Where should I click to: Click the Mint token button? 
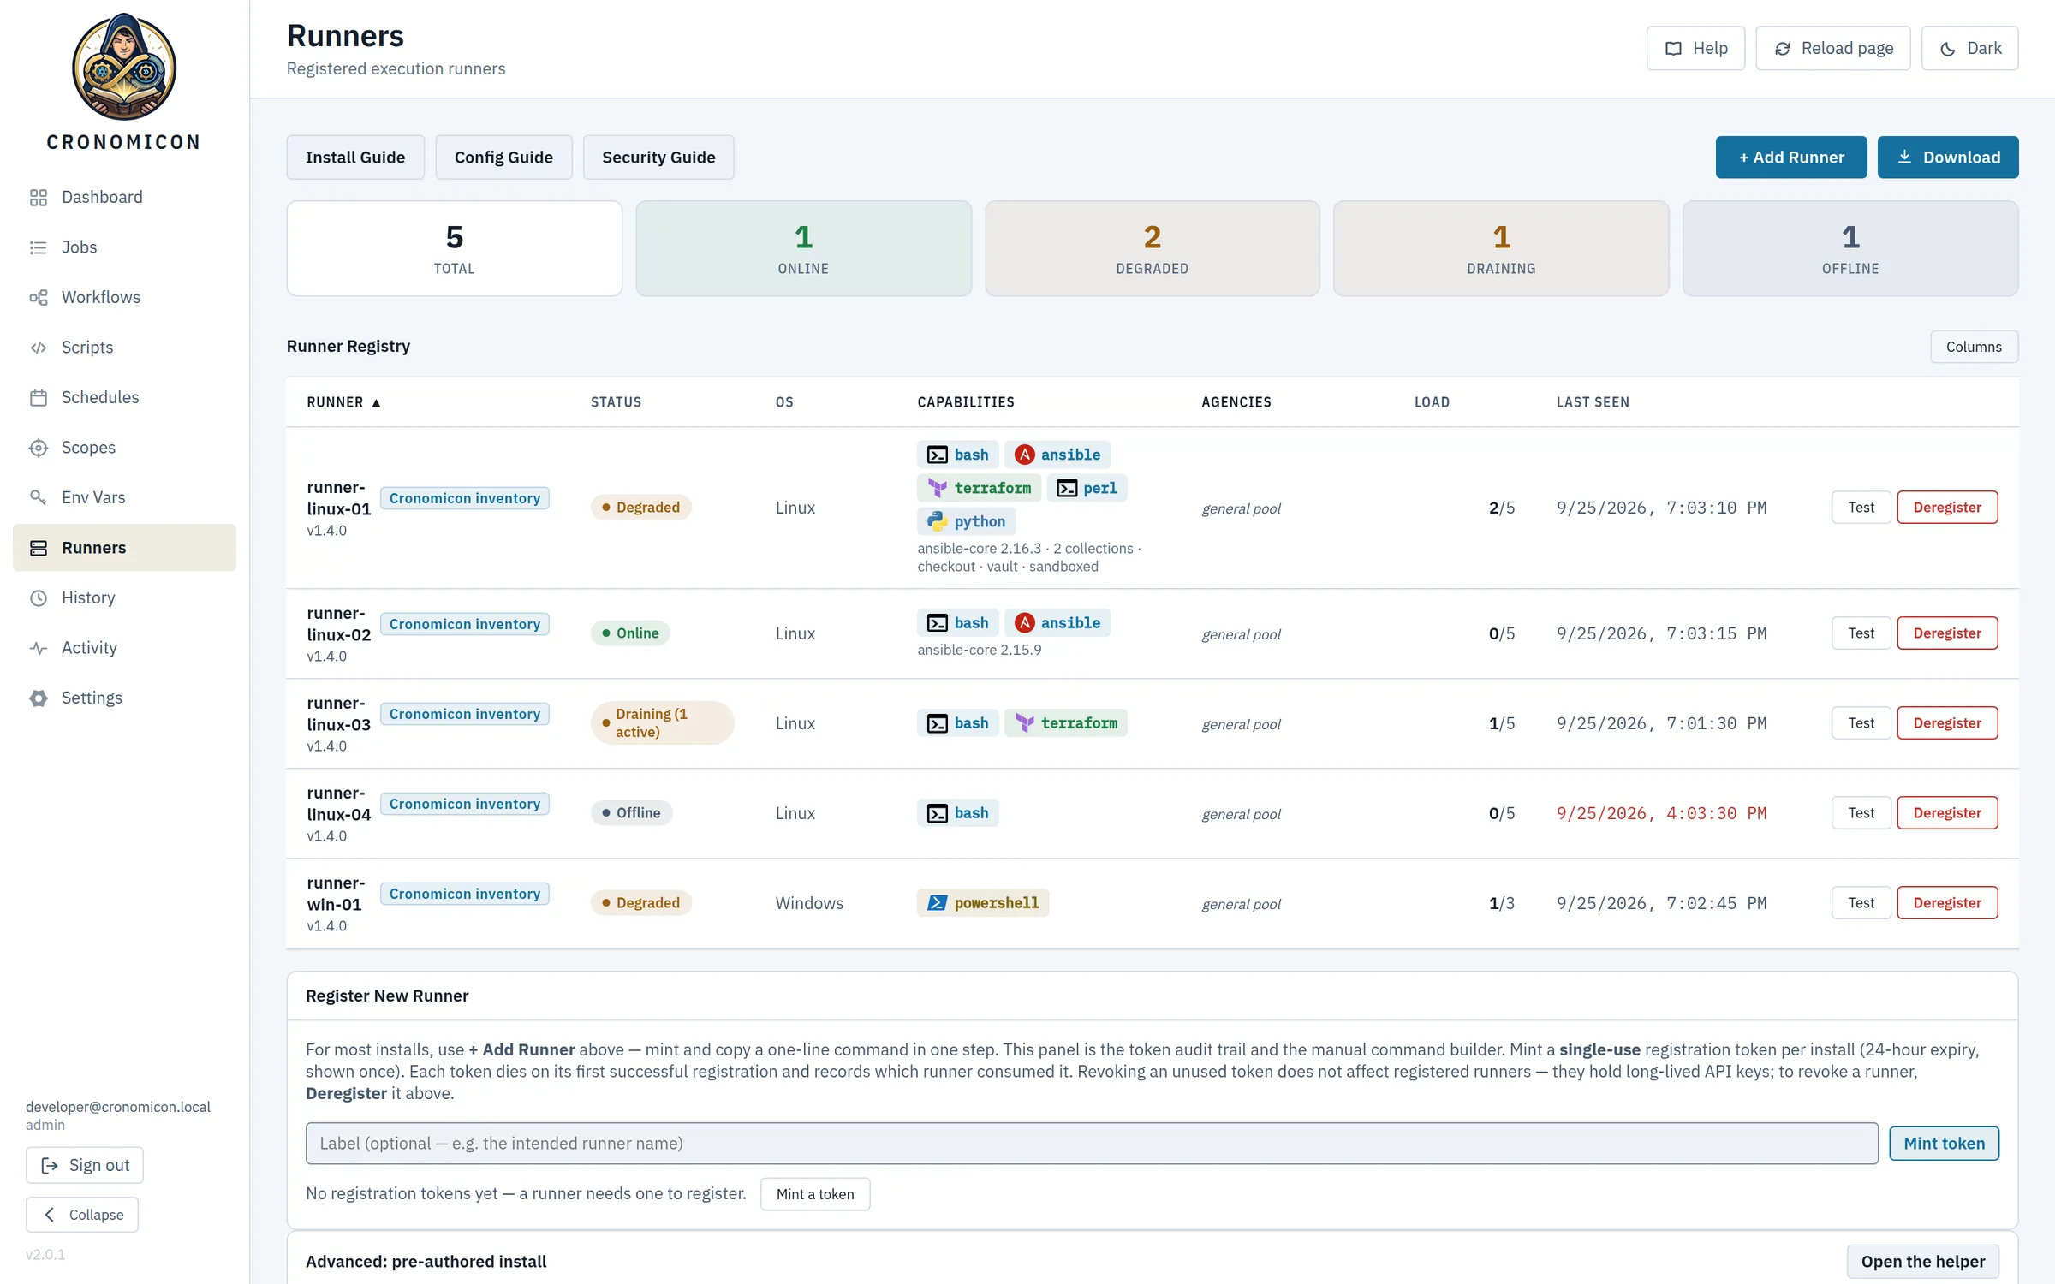coord(1944,1144)
